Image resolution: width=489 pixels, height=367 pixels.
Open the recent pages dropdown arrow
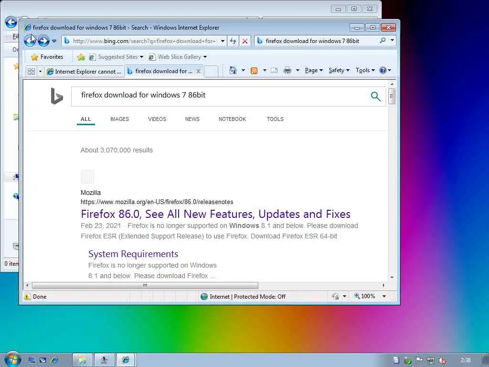click(54, 41)
